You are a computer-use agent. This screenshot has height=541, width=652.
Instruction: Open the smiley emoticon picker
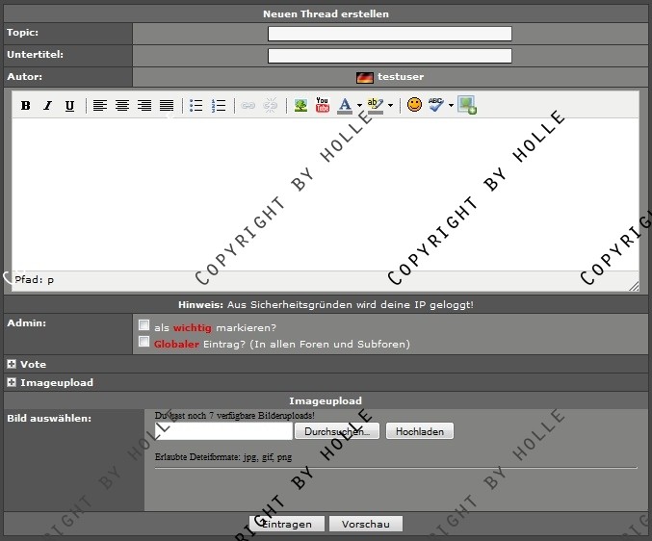click(414, 105)
